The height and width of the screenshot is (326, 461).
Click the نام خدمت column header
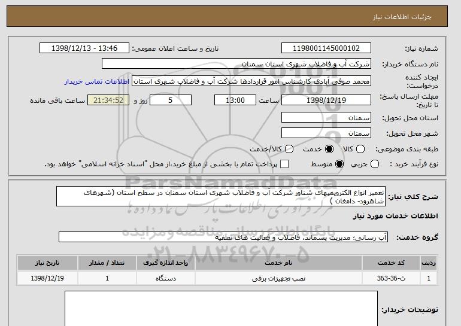tap(278, 263)
